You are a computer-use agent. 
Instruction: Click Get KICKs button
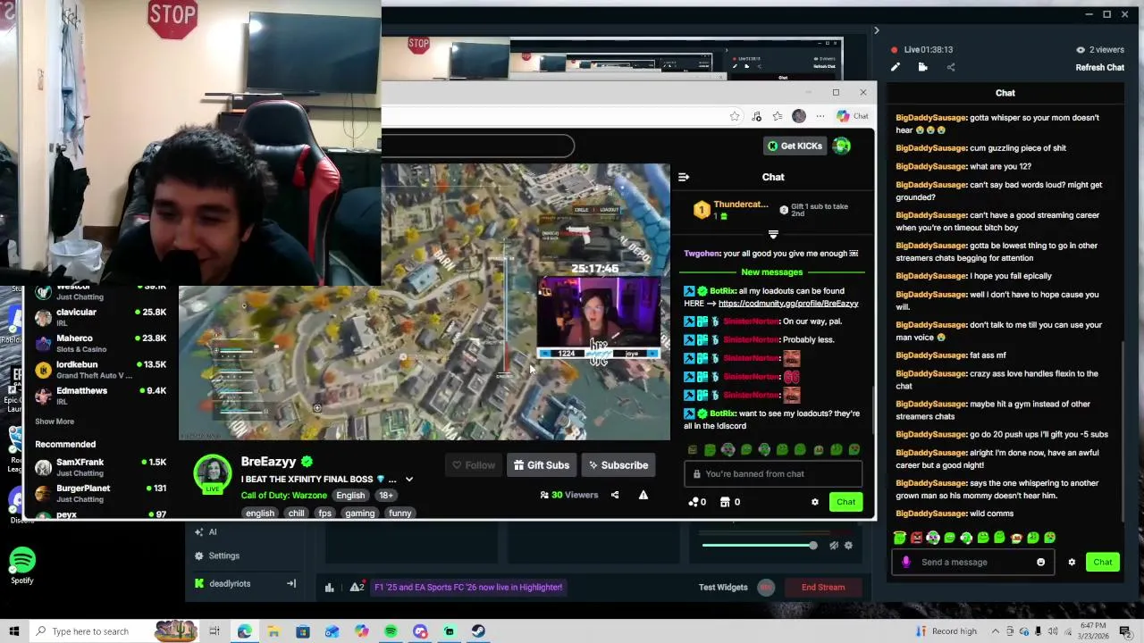point(794,146)
